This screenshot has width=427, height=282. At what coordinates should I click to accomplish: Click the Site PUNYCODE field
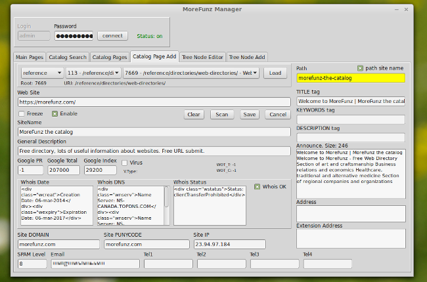[x=146, y=244]
